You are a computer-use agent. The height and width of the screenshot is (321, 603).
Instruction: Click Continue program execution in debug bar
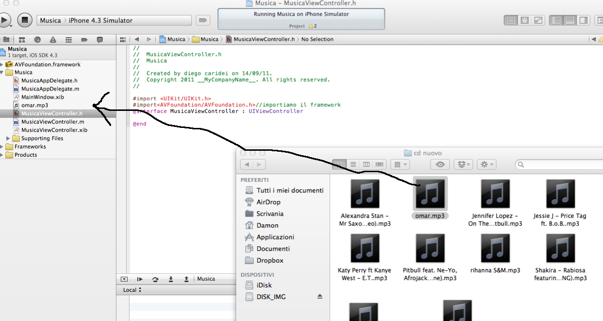click(x=140, y=279)
